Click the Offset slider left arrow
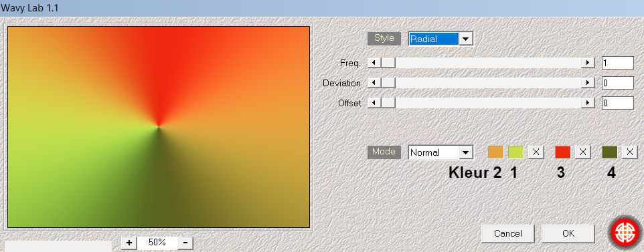This screenshot has height=252, width=644. 374,103
